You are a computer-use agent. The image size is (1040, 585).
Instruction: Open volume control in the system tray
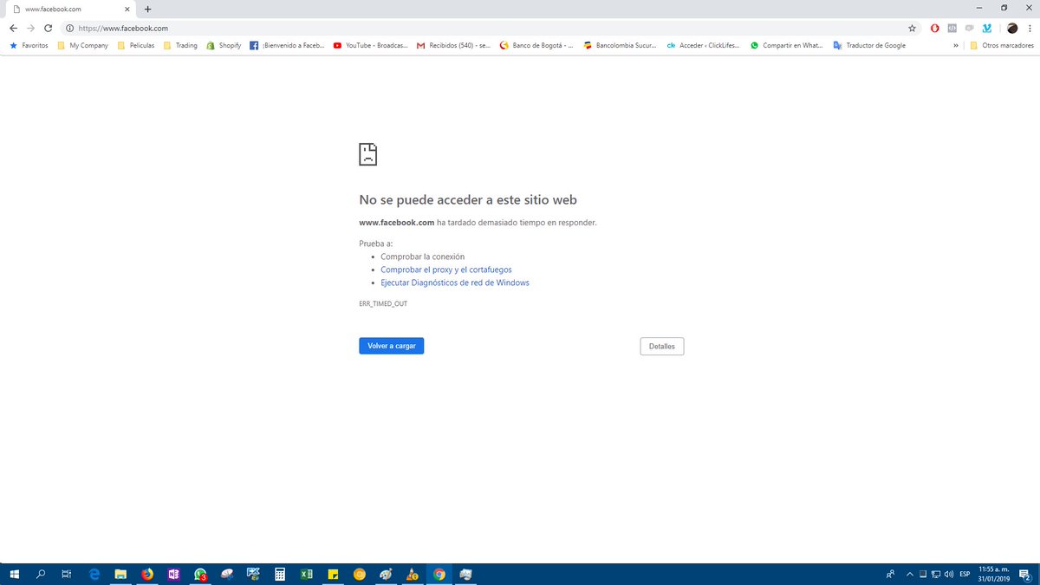pyautogui.click(x=948, y=574)
